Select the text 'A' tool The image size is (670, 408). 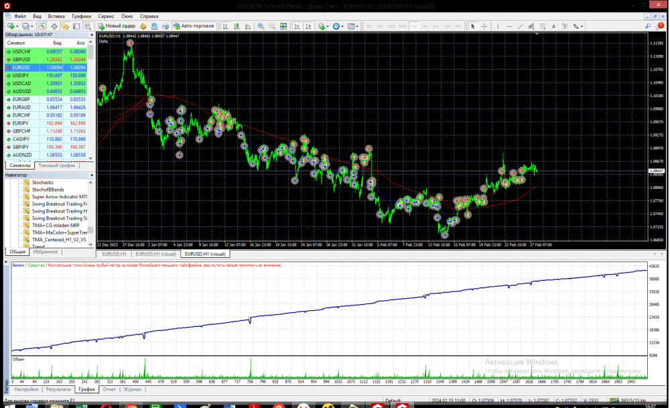pyautogui.click(x=553, y=26)
